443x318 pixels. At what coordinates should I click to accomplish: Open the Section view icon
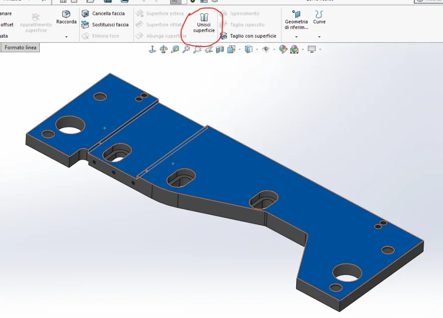220,49
